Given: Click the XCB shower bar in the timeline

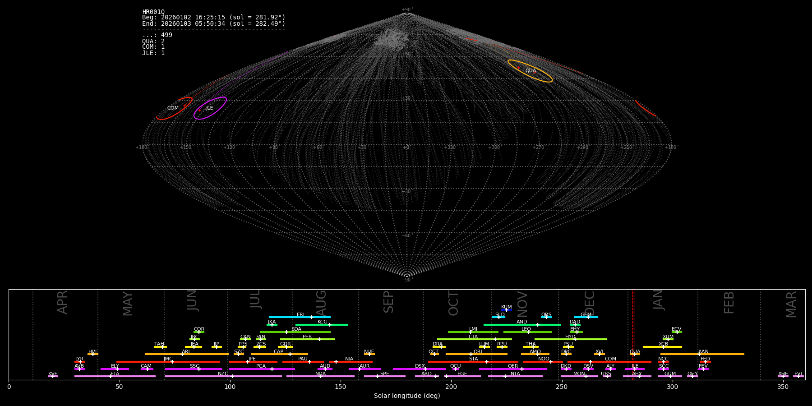Looking at the screenshot, I should (662, 346).
